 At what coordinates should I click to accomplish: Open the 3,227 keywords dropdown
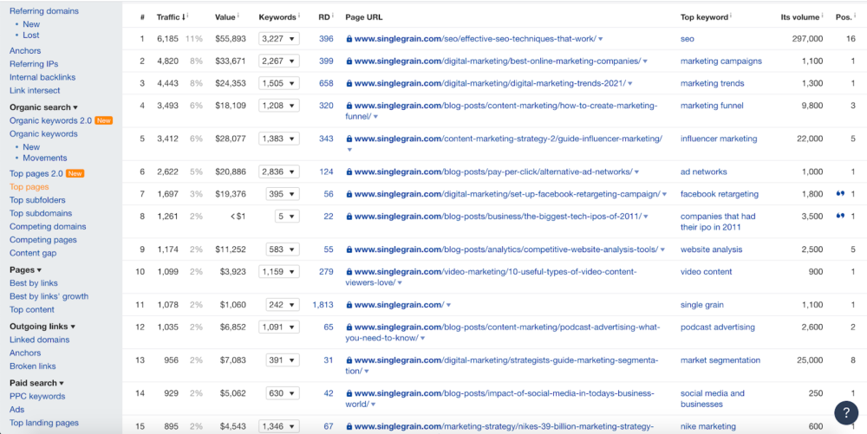280,39
